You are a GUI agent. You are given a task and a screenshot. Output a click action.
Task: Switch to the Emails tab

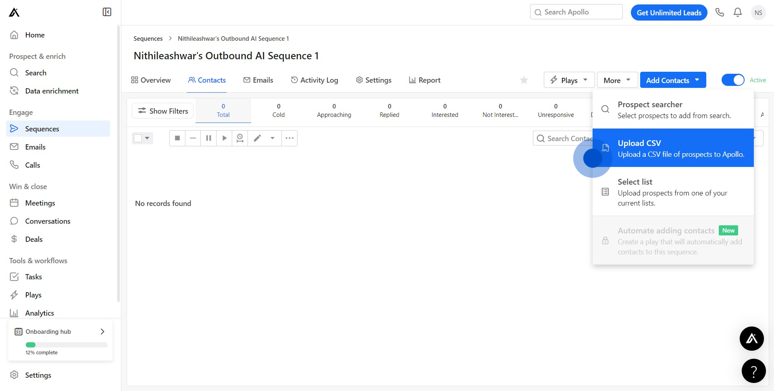(258, 80)
